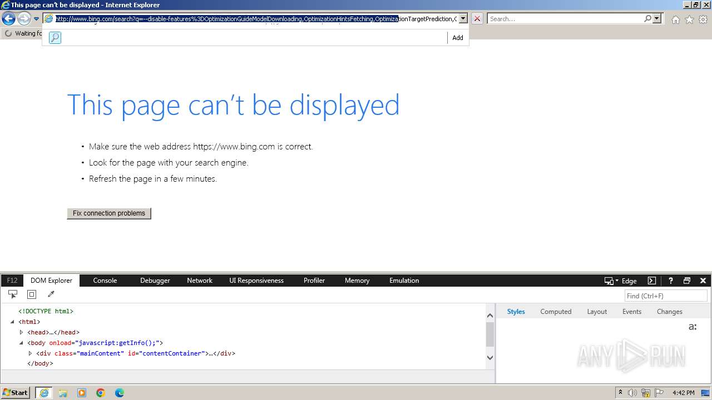Click the Forward navigation arrow
The height and width of the screenshot is (400, 712).
pyautogui.click(x=24, y=19)
